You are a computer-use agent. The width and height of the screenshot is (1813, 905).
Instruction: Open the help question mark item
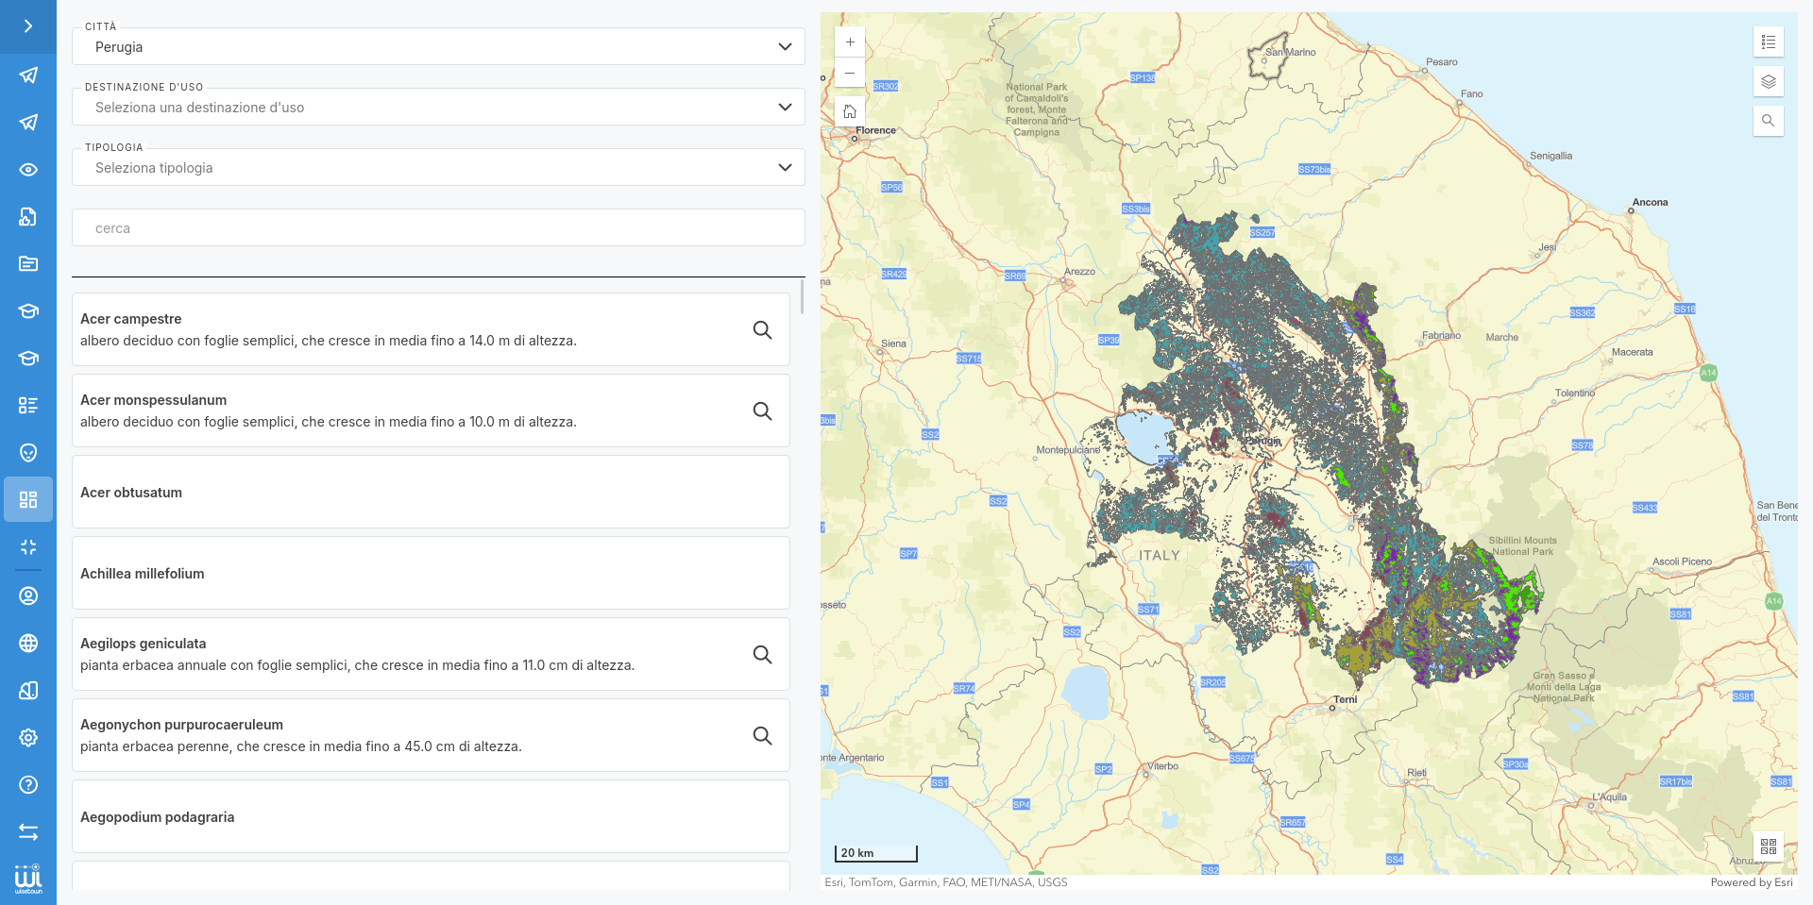(x=28, y=784)
